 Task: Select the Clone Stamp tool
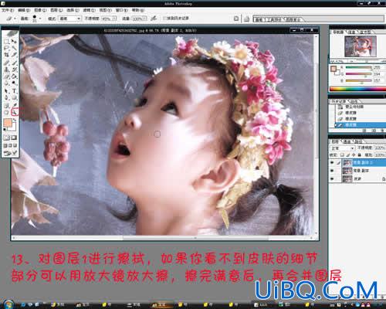7,70
